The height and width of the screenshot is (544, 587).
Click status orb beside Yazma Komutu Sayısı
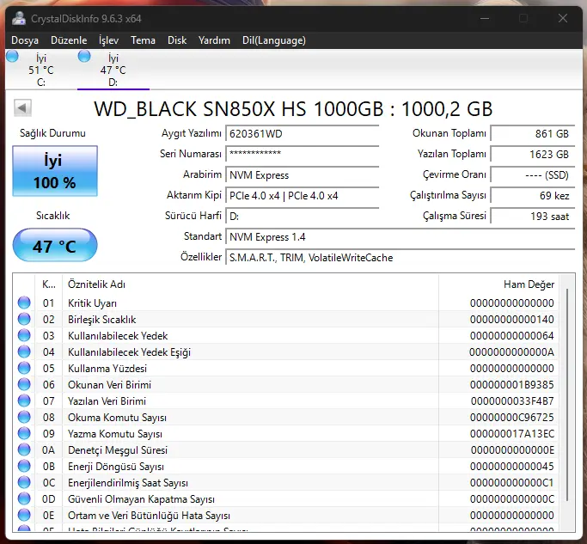tap(24, 433)
